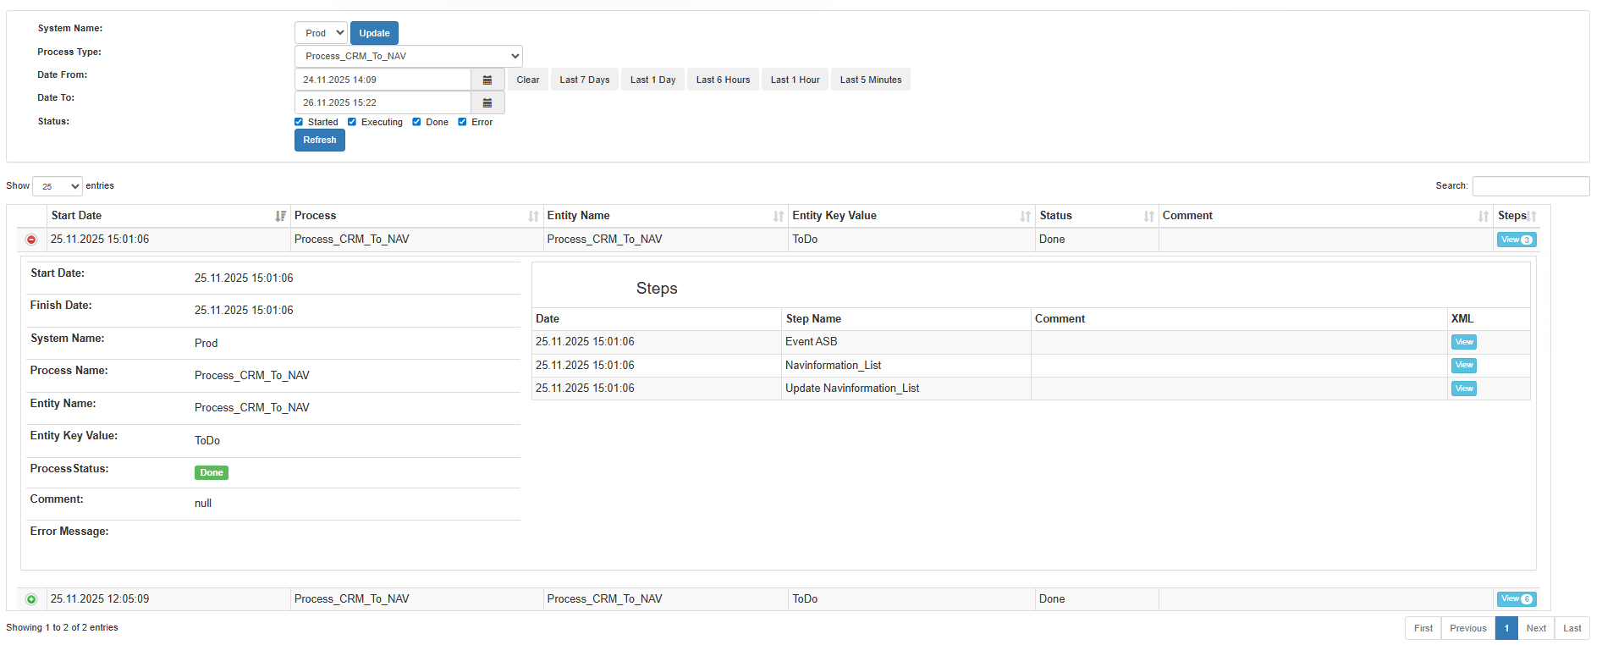Select page 1 in pagination
This screenshot has height=645, width=1602.
(x=1506, y=628)
